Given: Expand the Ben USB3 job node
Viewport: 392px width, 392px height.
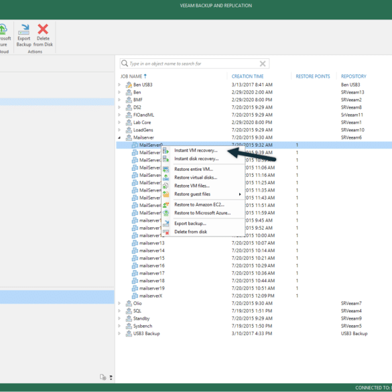Looking at the screenshot, I should 119,84.
